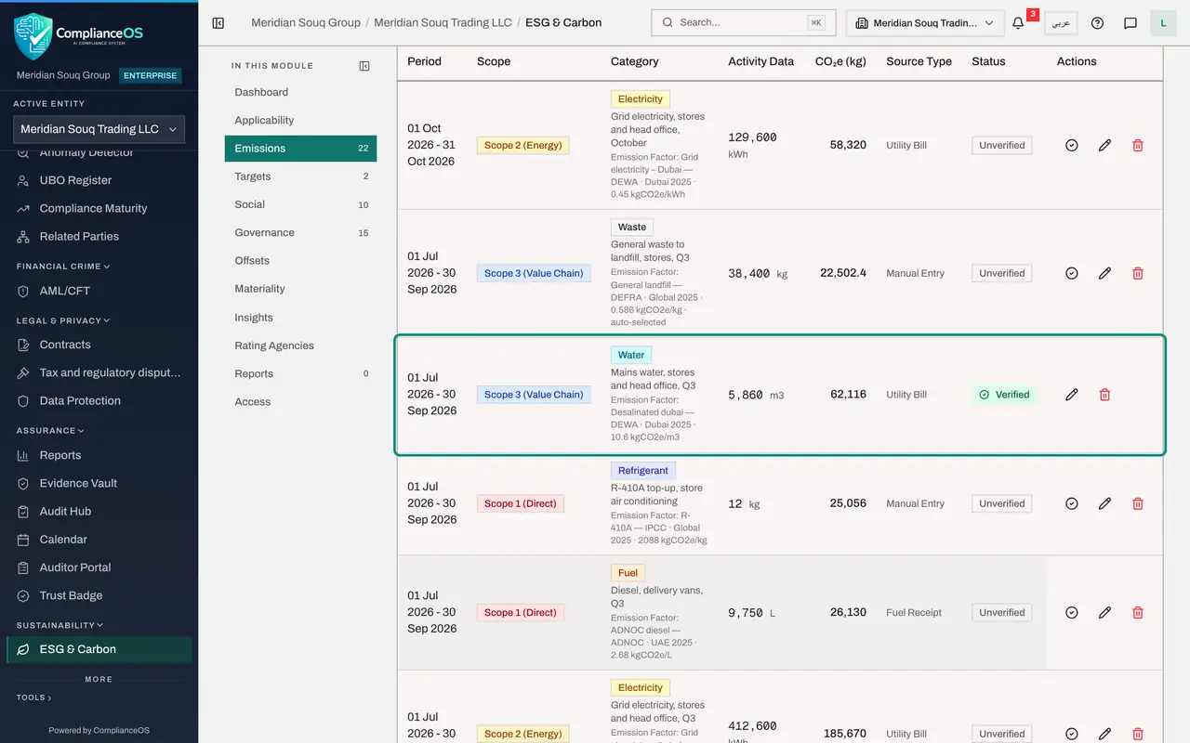
Task: Delete the Diesel fuel entry
Action: pyautogui.click(x=1138, y=612)
